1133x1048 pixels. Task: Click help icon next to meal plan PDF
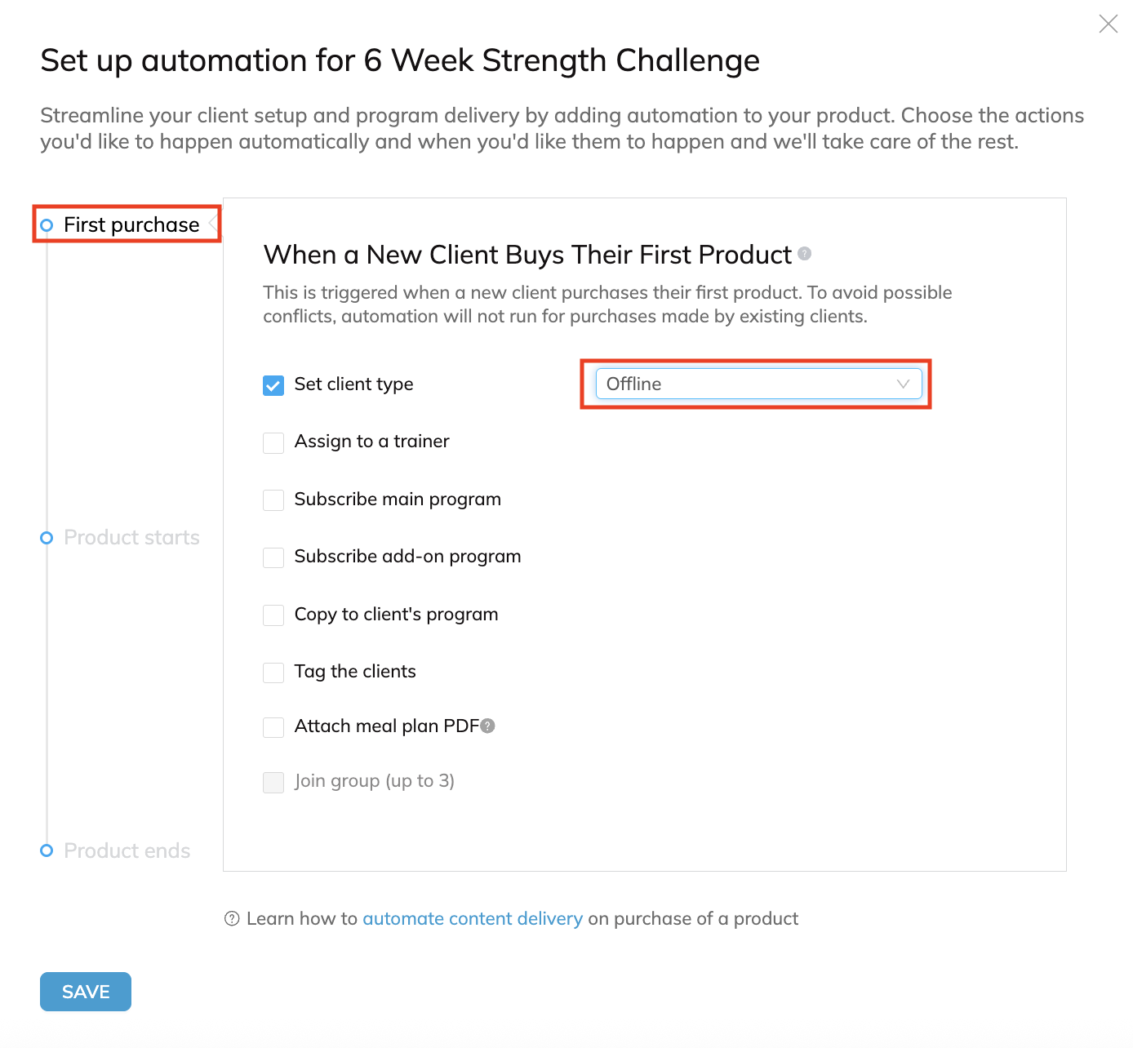click(488, 726)
